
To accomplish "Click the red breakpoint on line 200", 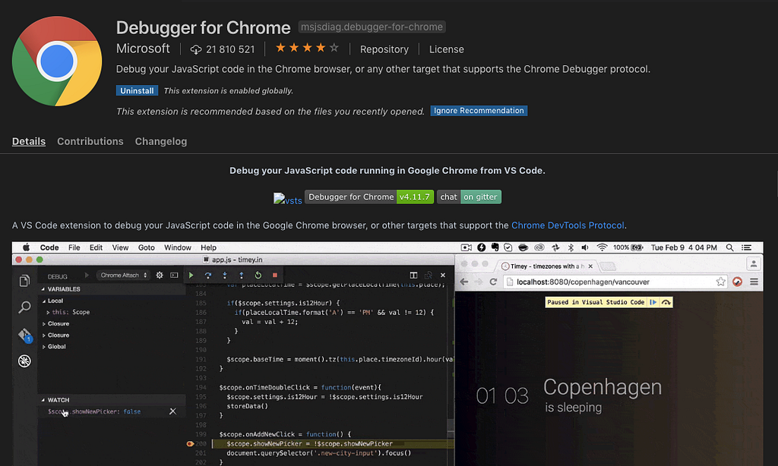I will pos(189,444).
